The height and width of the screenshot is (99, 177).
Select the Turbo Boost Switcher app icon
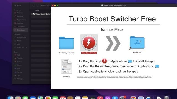(89, 43)
